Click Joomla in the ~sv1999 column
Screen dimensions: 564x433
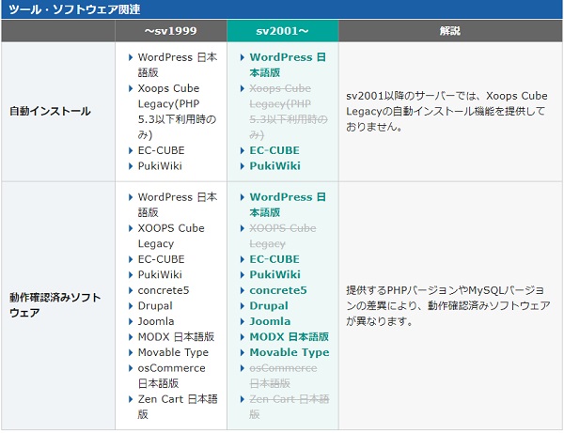pos(156,321)
